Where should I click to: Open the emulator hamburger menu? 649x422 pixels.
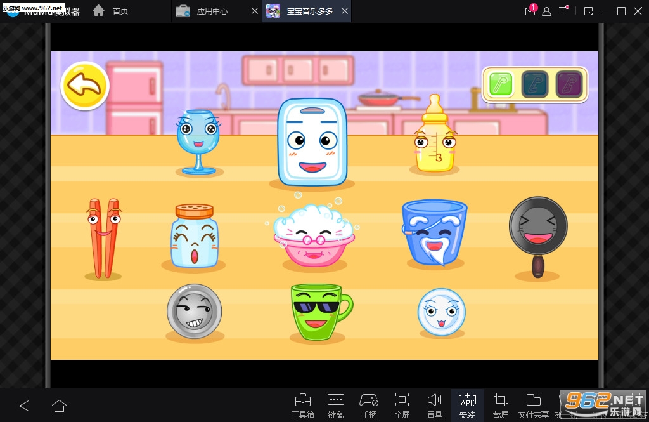(x=563, y=11)
